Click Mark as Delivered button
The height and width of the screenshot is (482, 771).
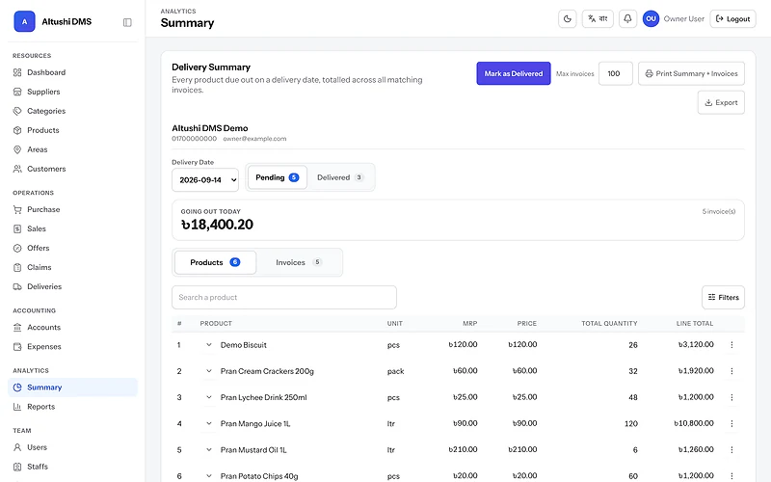point(514,73)
